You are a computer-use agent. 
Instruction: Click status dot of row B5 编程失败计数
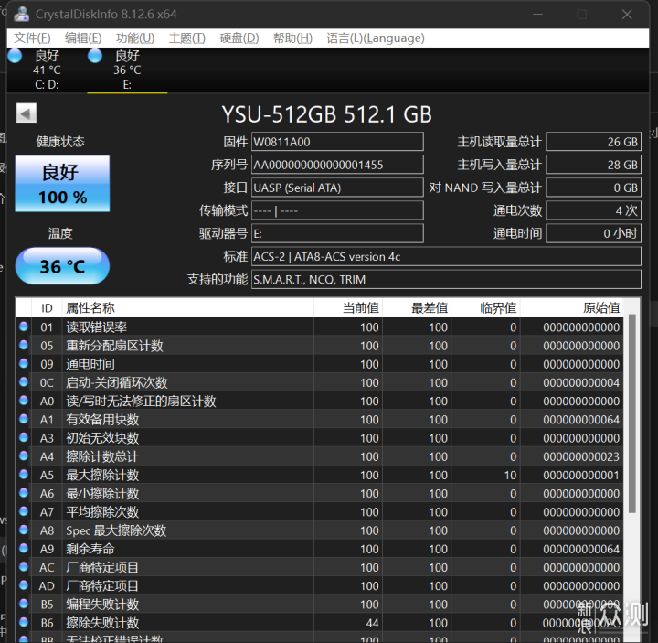tap(24, 604)
